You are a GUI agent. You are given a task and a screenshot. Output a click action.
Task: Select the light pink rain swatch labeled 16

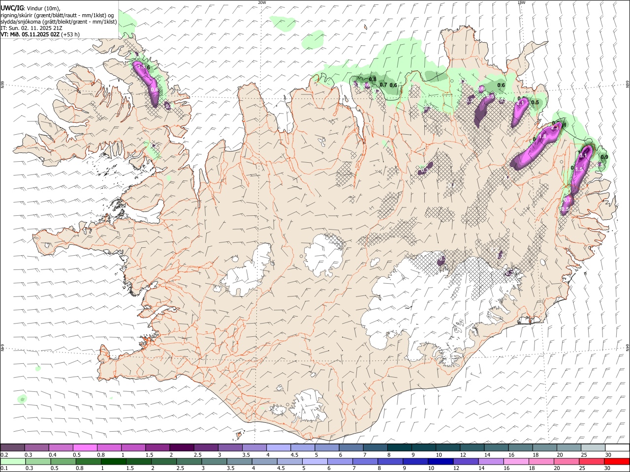[515, 461]
